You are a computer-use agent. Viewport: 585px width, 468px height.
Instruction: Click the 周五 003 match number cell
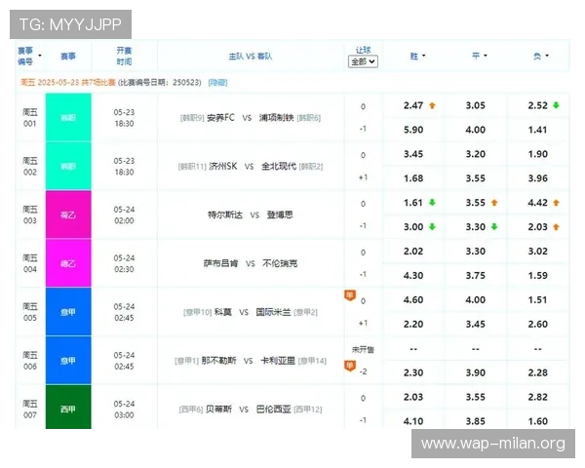point(30,214)
